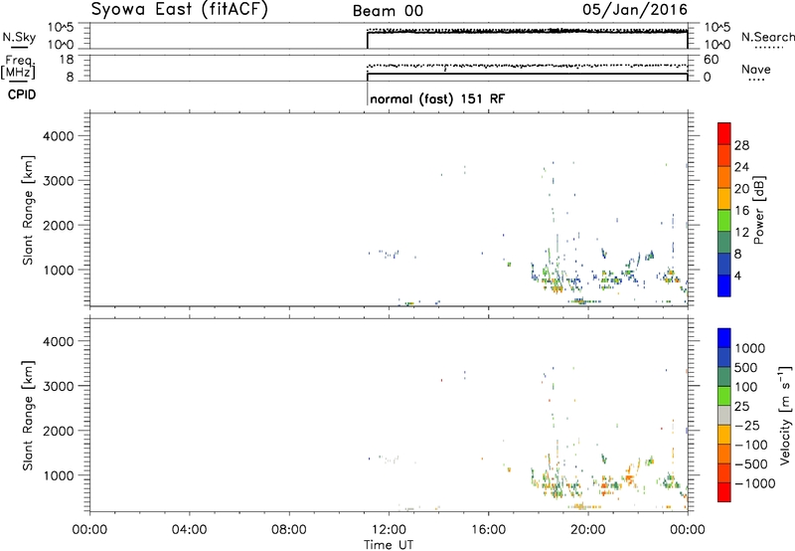Click the solid line legend sample under N.Sky
This screenshot has height=551, width=795.
[x=19, y=49]
